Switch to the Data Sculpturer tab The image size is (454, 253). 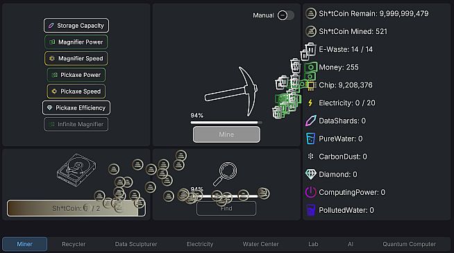[x=136, y=244]
